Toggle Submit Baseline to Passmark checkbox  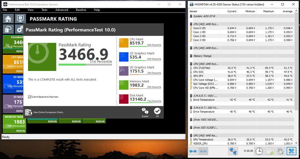29,97
